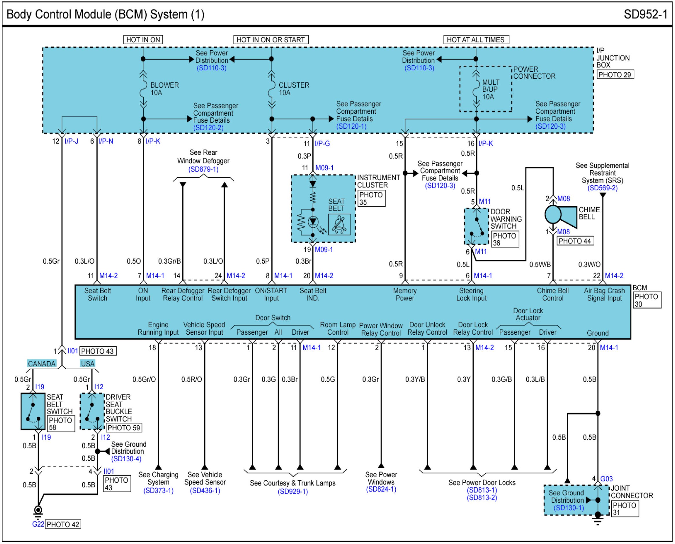Click the BLOWER 10A fuse symbol
The width and height of the screenshot is (675, 544).
pos(143,89)
